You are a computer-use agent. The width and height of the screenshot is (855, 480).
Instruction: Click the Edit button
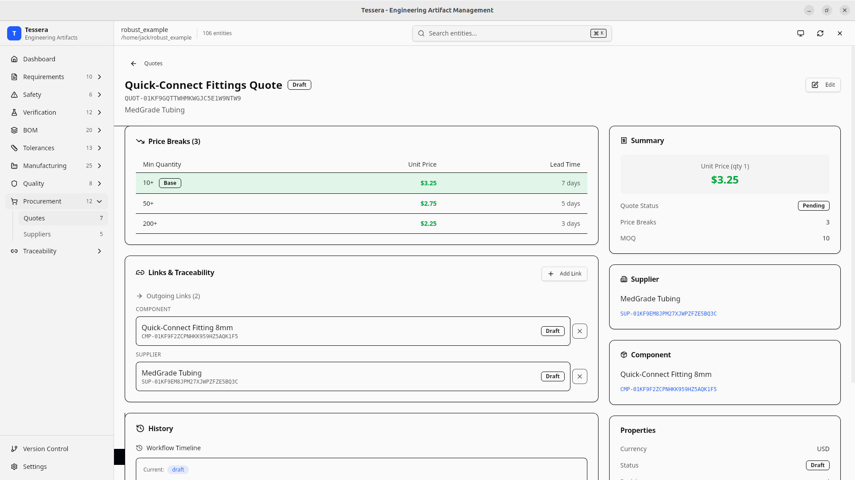click(x=822, y=85)
